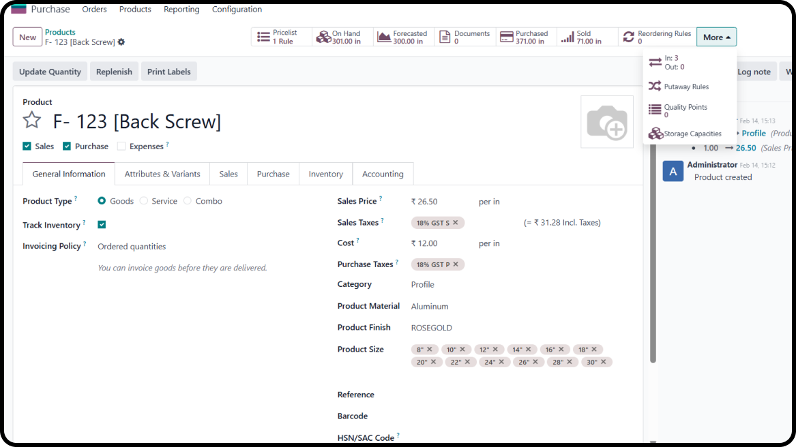Uncheck the Track Inventory checkbox

pos(102,225)
